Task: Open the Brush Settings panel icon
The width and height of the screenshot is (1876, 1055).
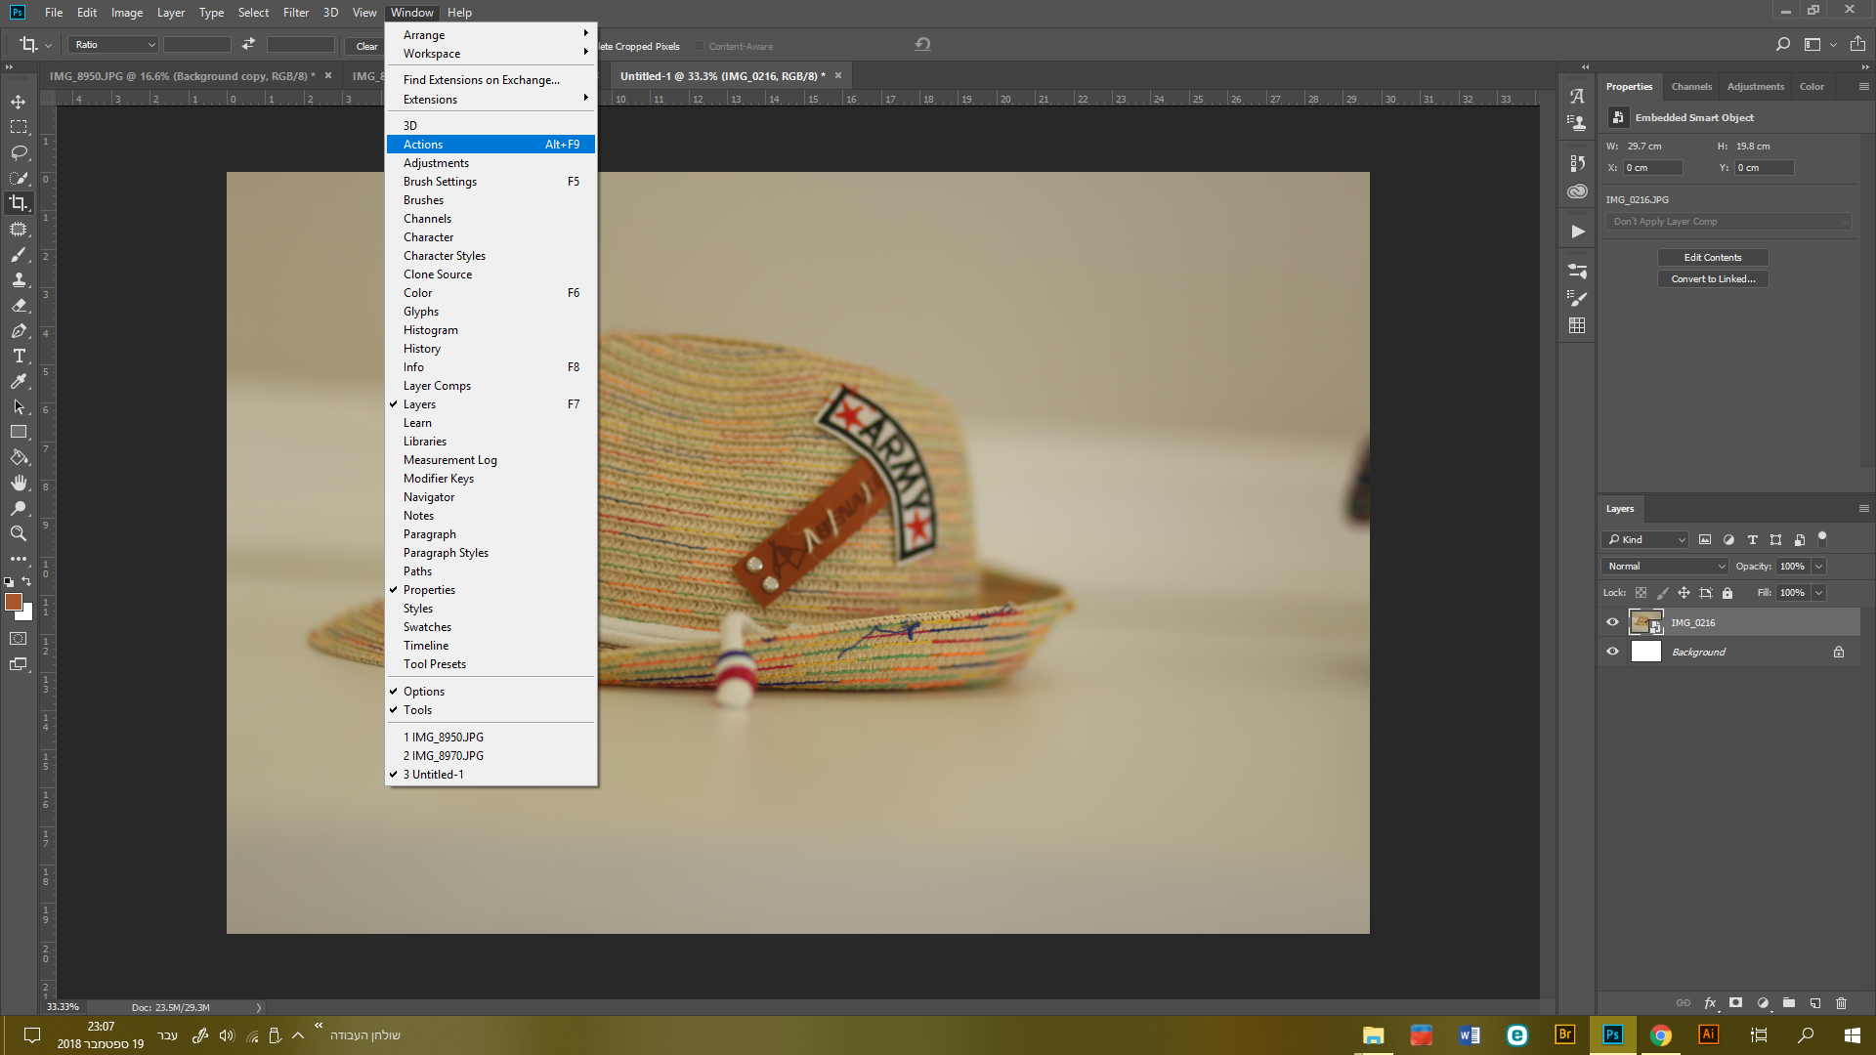Action: (1577, 299)
